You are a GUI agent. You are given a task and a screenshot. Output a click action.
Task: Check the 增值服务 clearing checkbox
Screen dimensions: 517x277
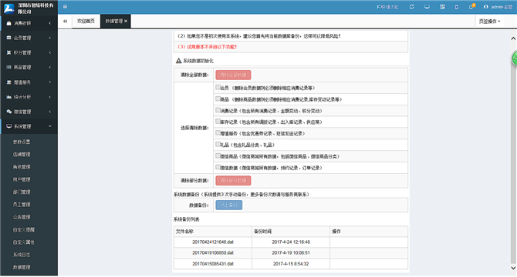click(218, 133)
